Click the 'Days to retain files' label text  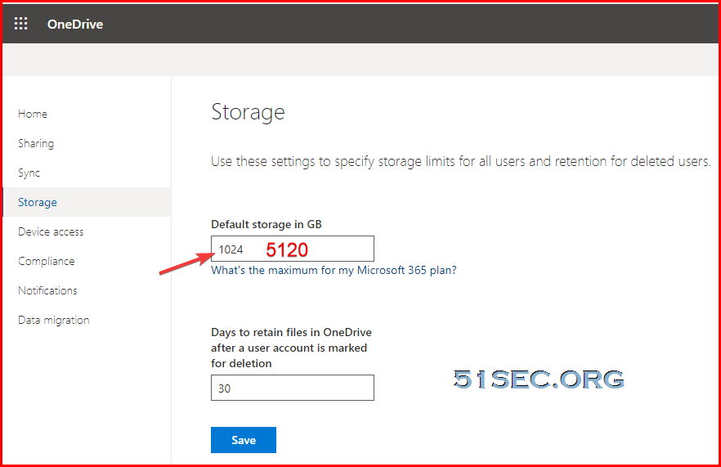(x=292, y=348)
